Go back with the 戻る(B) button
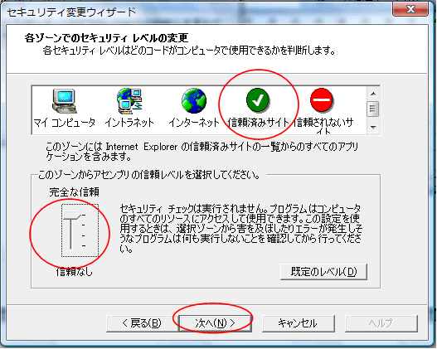The width and height of the screenshot is (437, 349). [x=142, y=323]
